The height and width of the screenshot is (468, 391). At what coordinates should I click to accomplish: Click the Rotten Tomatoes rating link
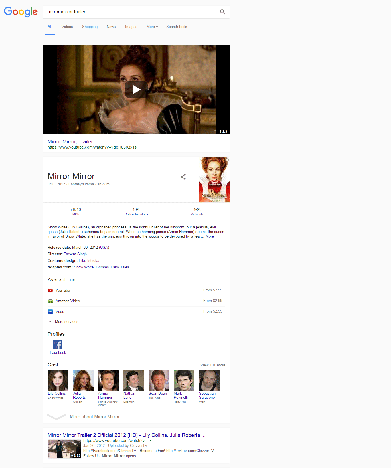(x=136, y=214)
